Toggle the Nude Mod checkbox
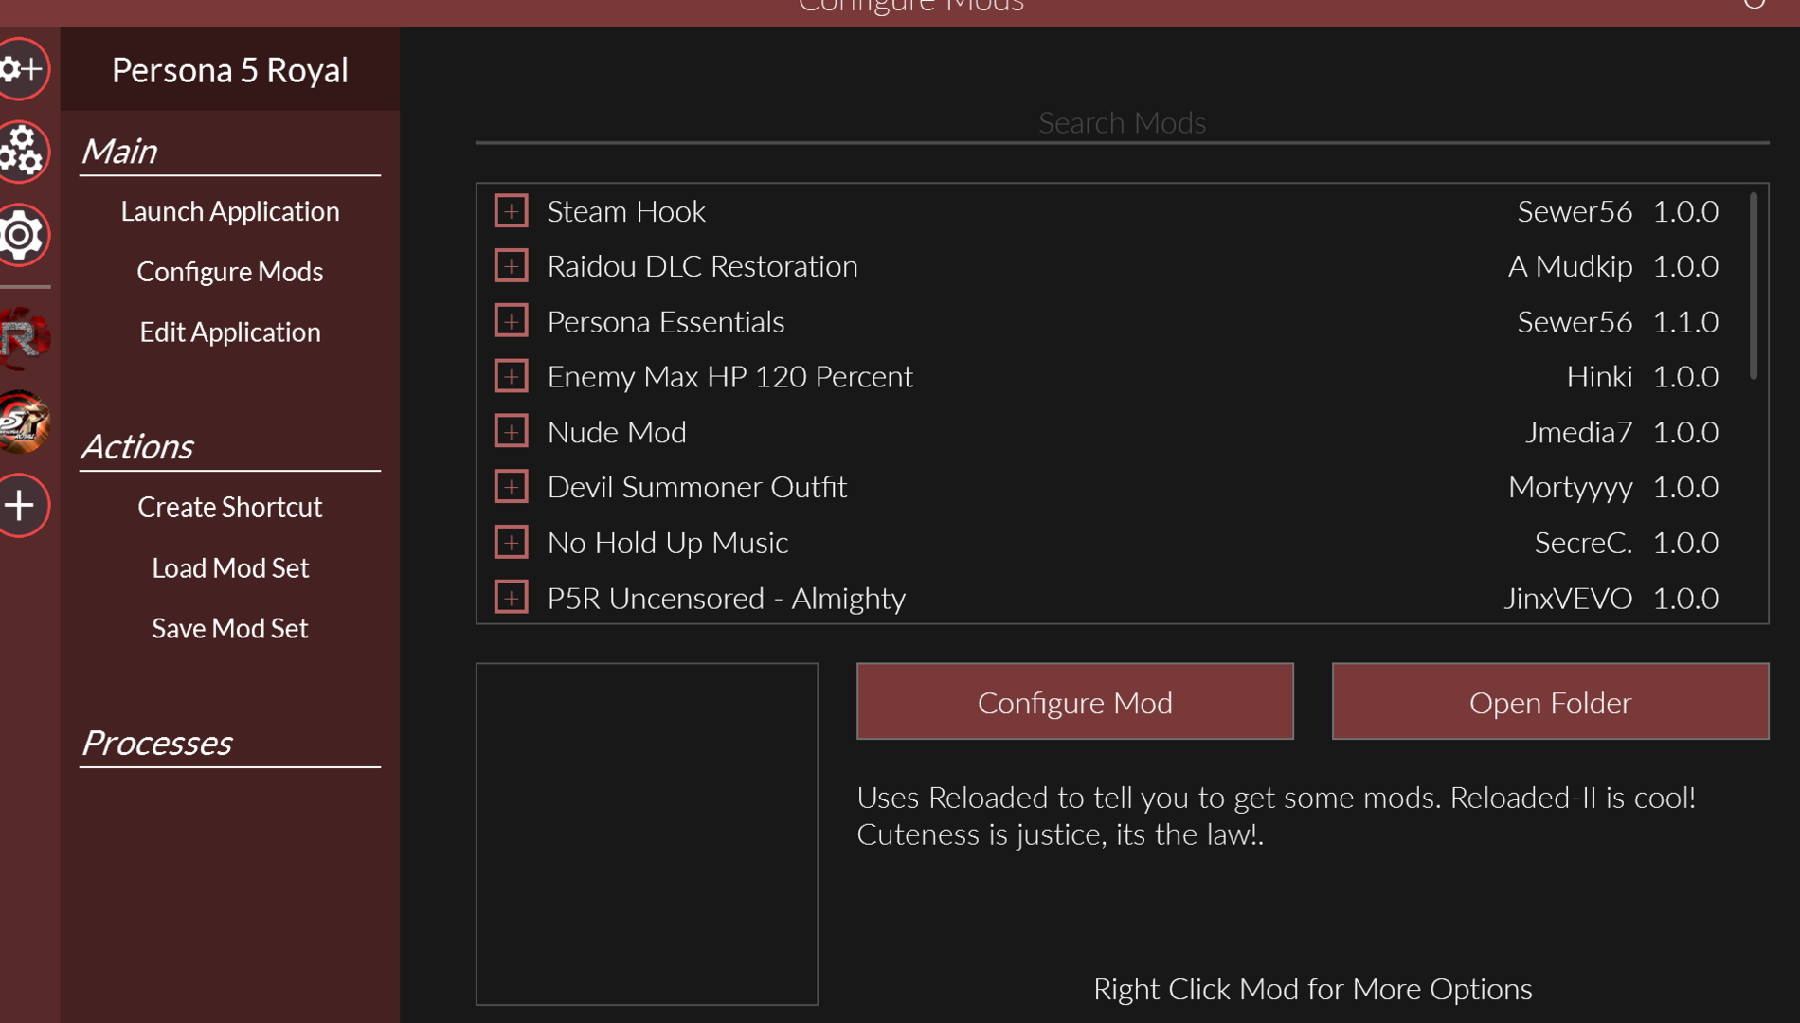This screenshot has height=1023, width=1800. (512, 432)
